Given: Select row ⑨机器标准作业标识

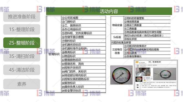Looking at the screenshot, I should pos(83,48).
